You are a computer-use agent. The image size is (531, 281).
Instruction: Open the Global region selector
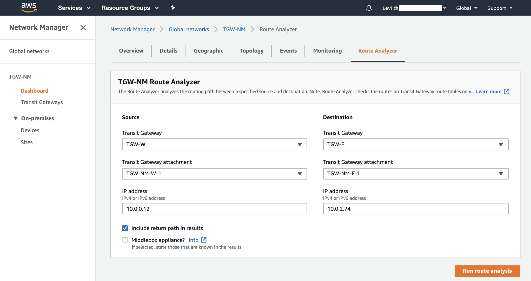466,8
